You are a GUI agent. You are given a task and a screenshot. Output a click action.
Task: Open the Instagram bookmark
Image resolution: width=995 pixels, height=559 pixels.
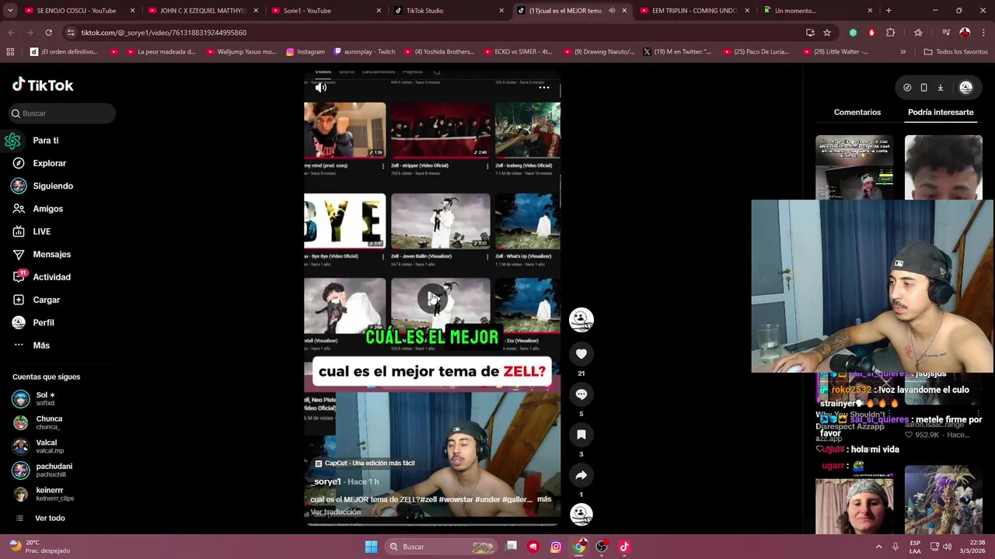305,52
